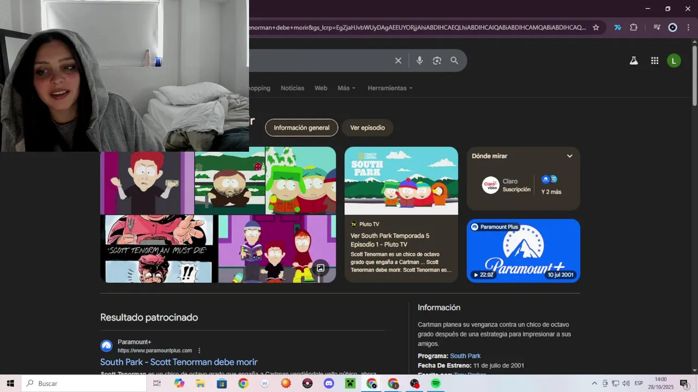
Task: Open the orange sun app on taskbar
Action: click(x=286, y=383)
